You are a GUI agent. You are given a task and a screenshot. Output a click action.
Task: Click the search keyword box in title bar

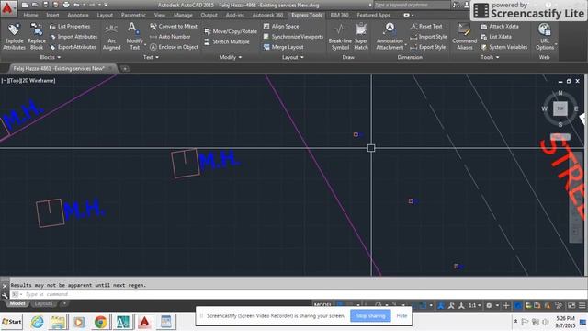[x=412, y=5]
